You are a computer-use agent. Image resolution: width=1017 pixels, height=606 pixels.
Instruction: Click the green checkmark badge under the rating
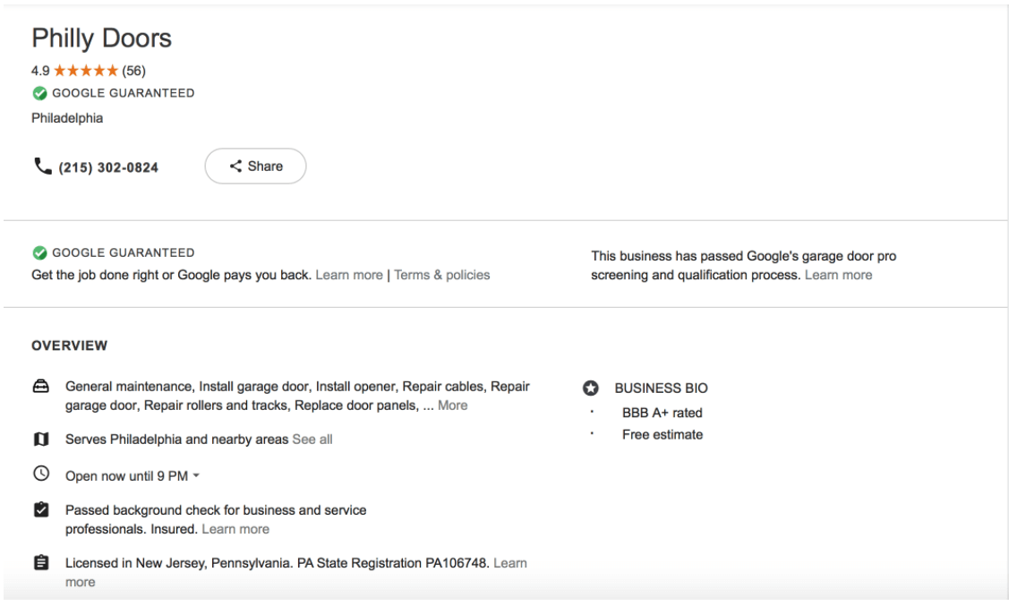click(x=39, y=93)
